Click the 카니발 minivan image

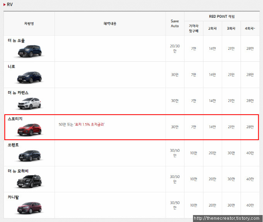(29, 208)
